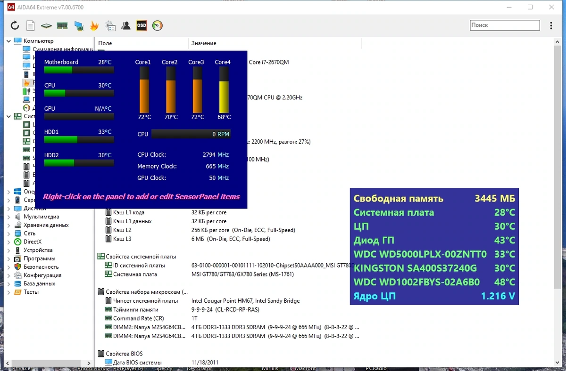Screen dimensions: 566x371
Task: Expand the Windows operating system node
Action: [x=8, y=192]
